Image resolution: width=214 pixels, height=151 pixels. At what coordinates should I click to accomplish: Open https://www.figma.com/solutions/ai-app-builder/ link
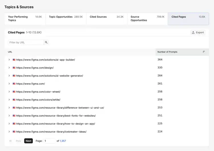coord(46,60)
